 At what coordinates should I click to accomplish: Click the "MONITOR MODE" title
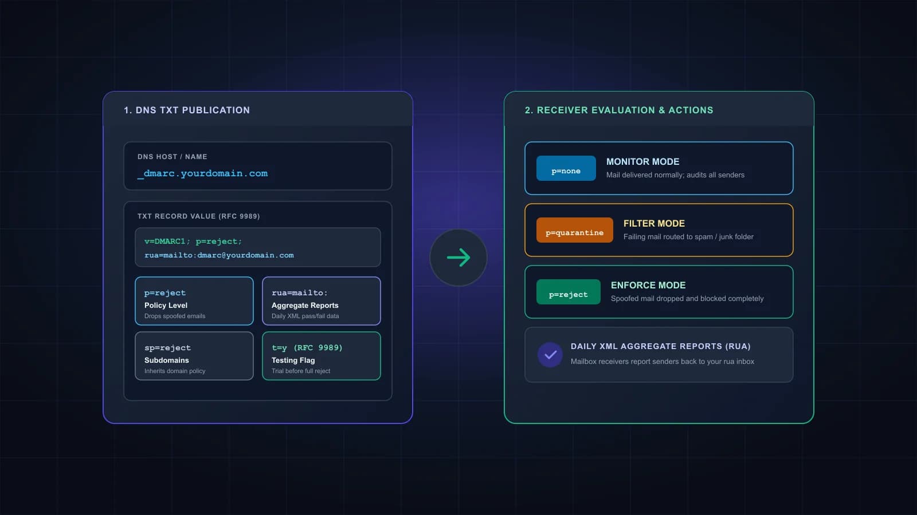coord(642,162)
